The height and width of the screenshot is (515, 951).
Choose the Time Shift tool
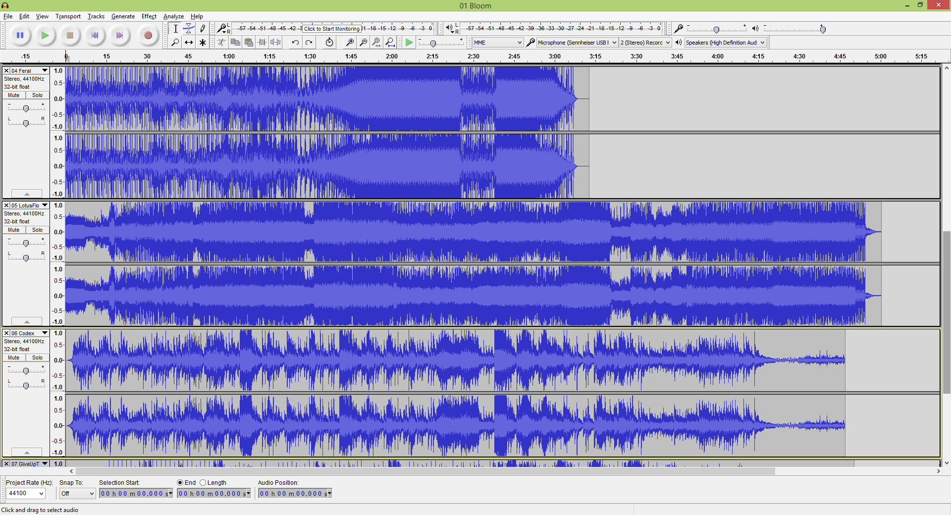(189, 42)
